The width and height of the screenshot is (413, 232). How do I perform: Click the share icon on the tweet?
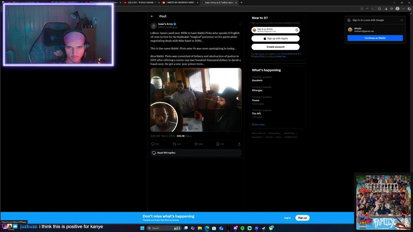[239, 144]
